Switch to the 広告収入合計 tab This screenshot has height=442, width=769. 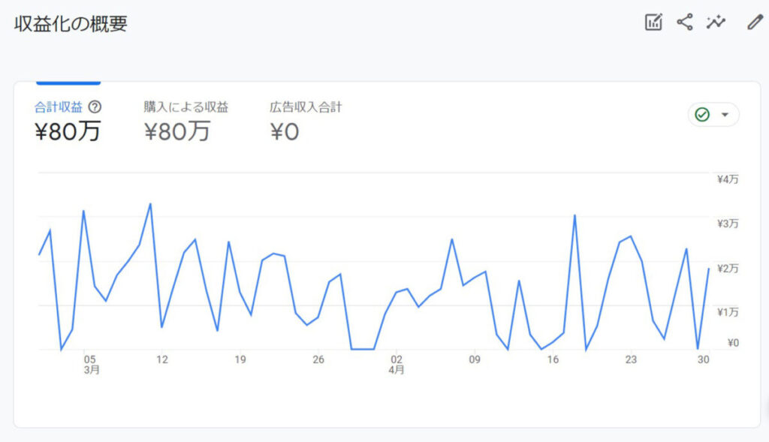pyautogui.click(x=306, y=107)
